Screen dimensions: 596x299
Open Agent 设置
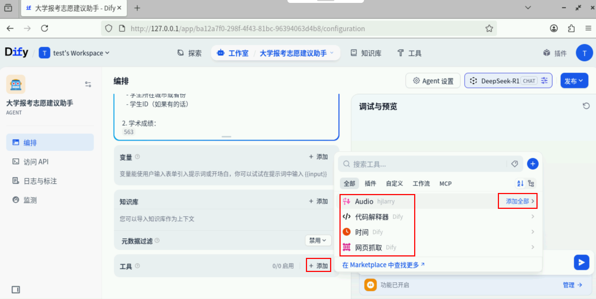point(433,81)
